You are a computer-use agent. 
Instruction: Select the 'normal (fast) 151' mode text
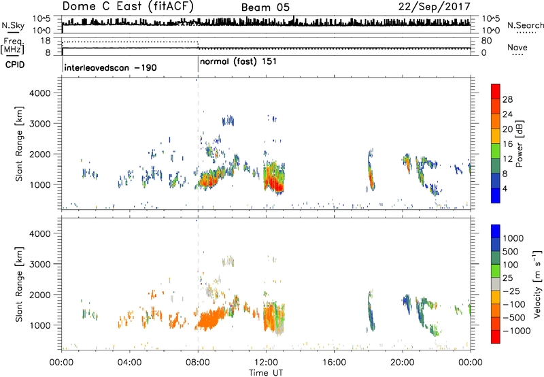239,62
